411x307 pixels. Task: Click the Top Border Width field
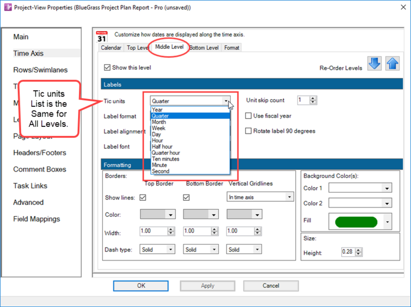[154, 231]
